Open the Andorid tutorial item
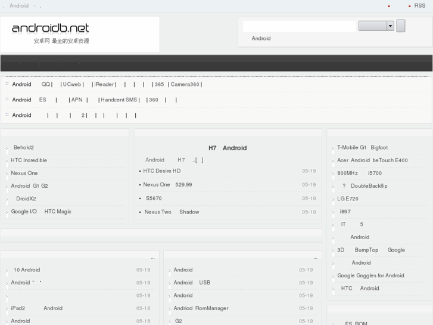This screenshot has height=325, width=433. 183,295
